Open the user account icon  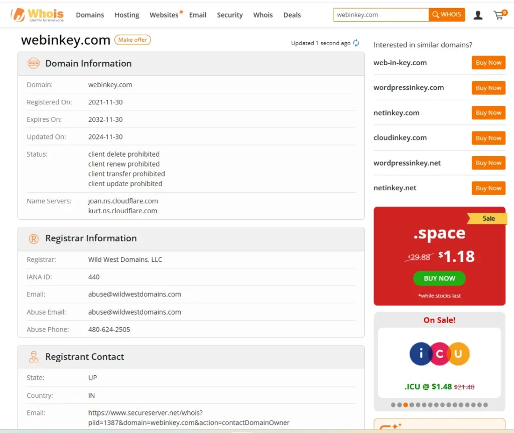click(x=478, y=15)
